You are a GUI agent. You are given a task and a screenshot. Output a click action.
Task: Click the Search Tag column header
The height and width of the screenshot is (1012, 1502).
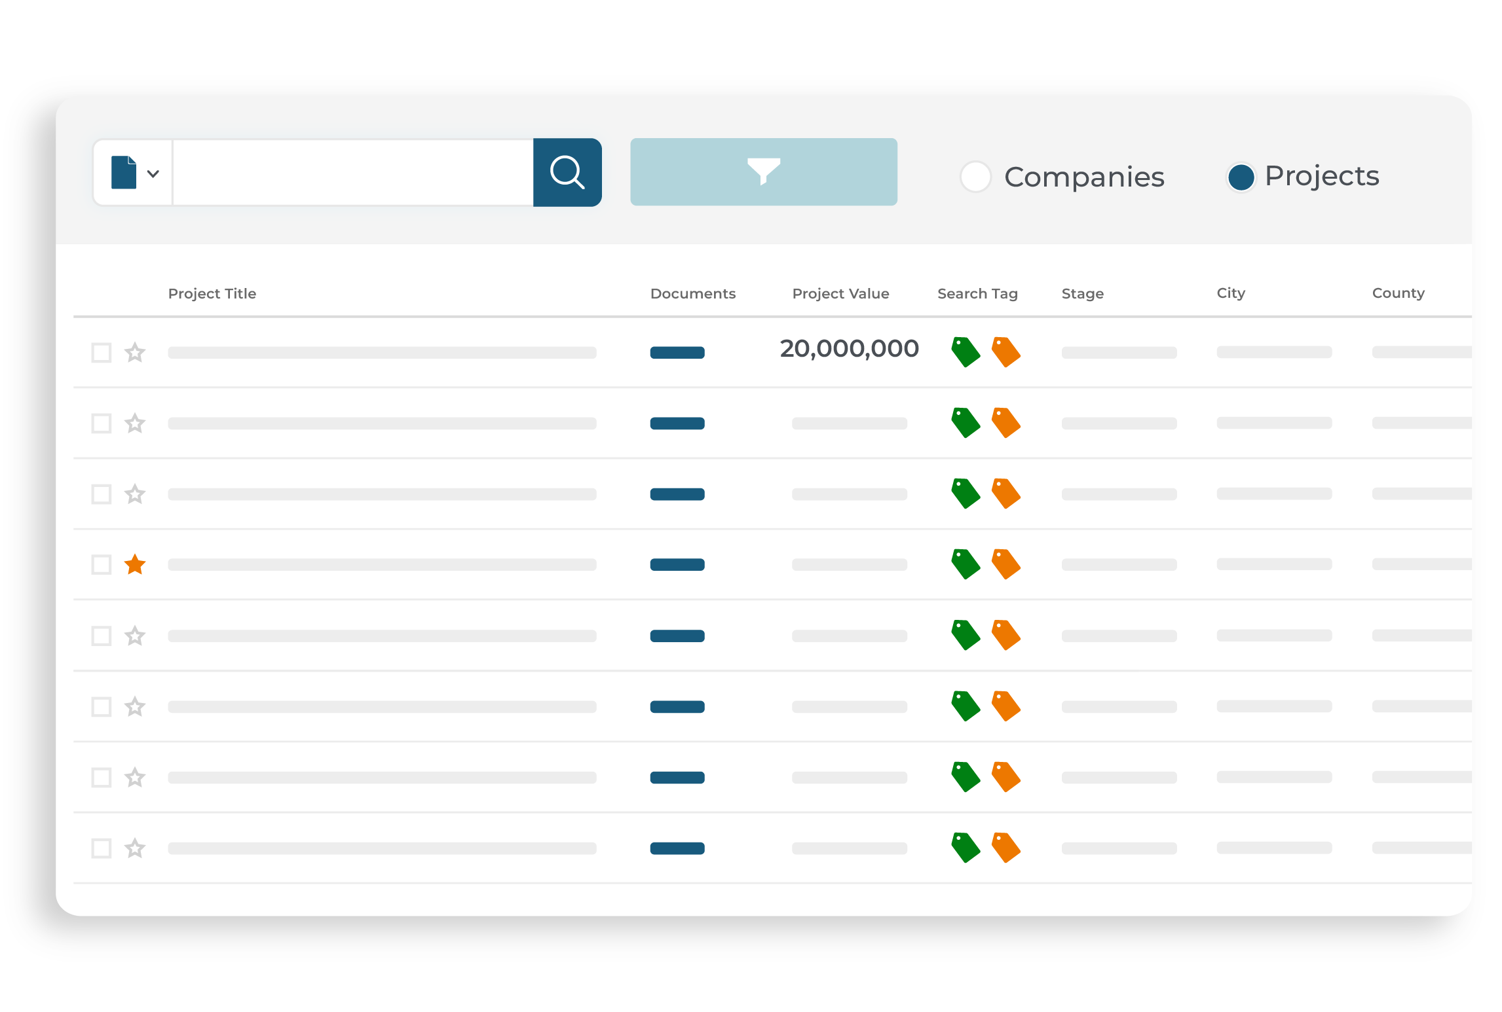tap(977, 293)
